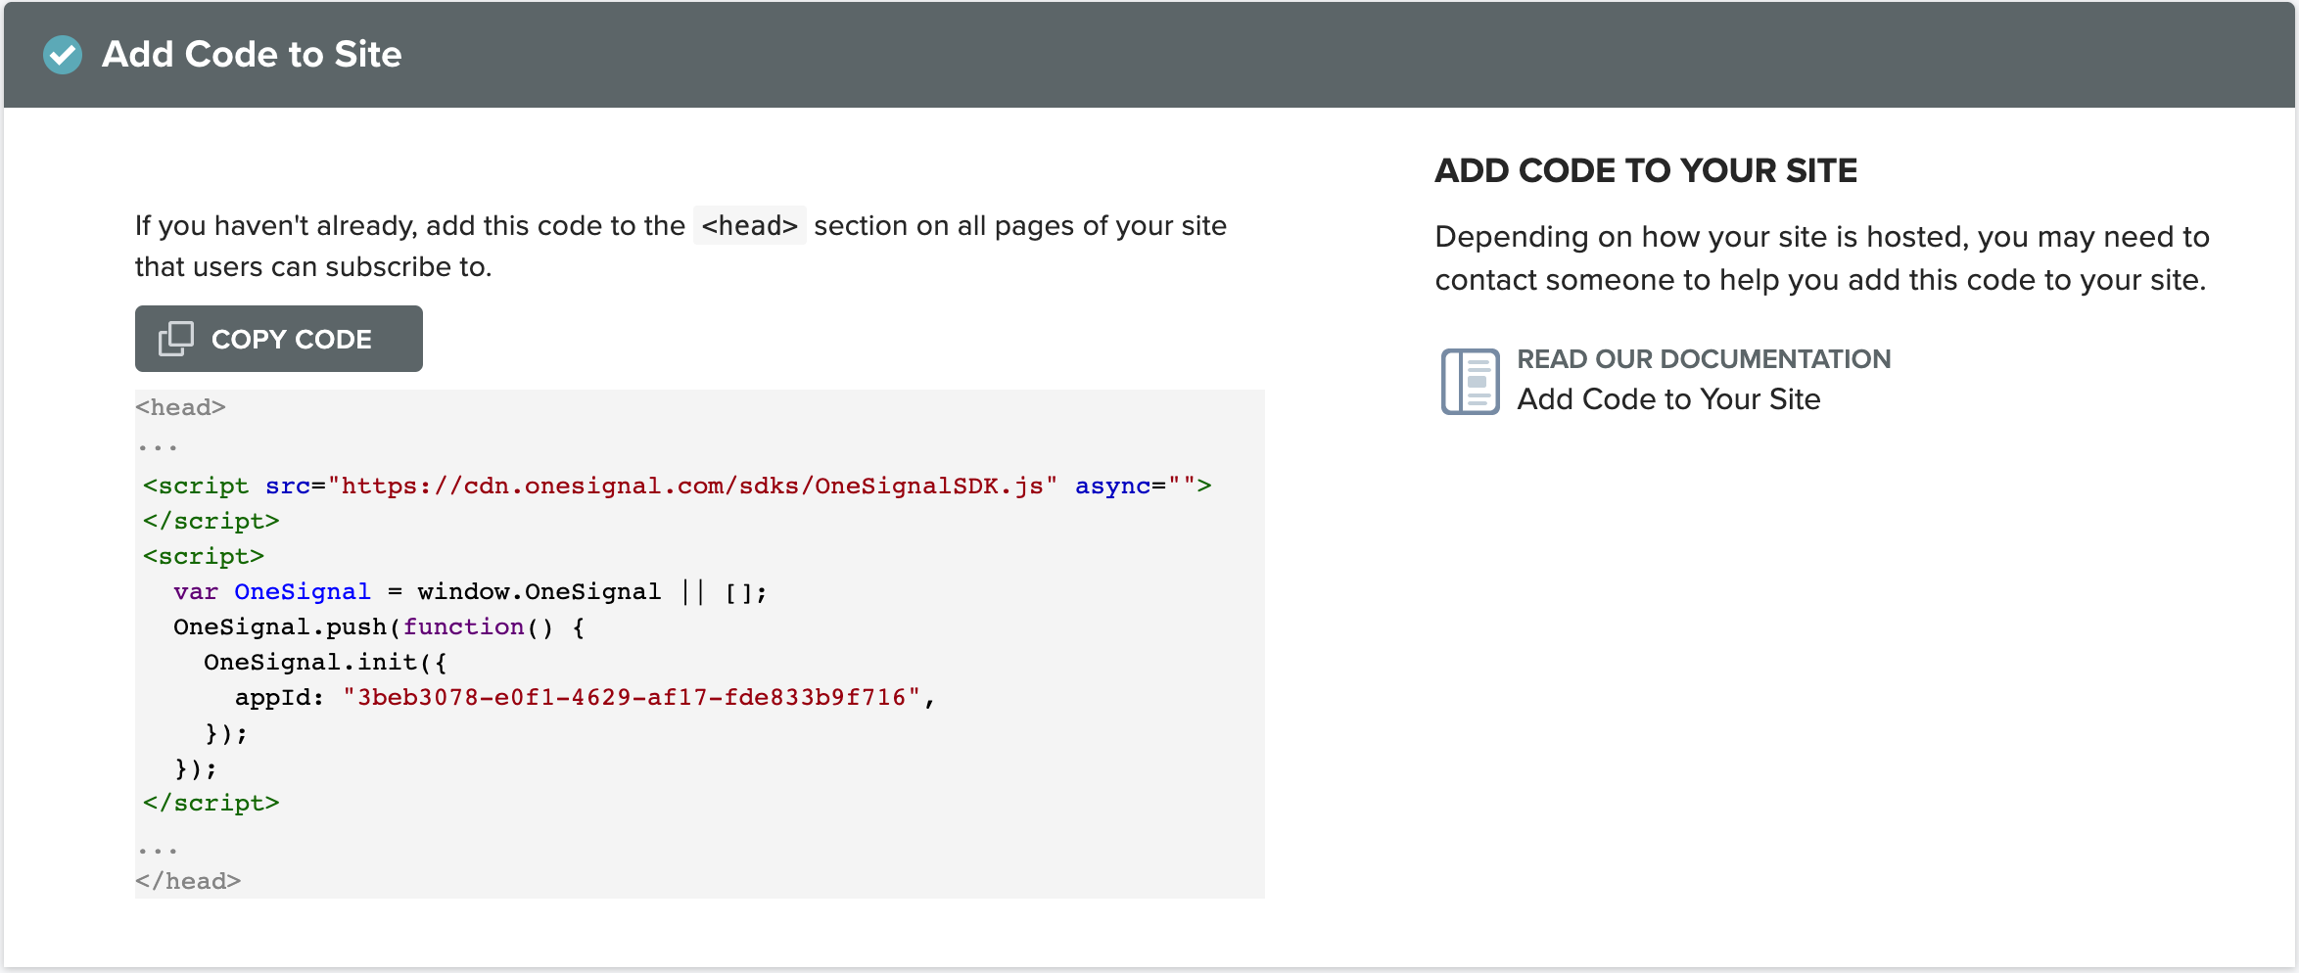Click the copy icon in COPY CODE
Image resolution: width=2299 pixels, height=973 pixels.
pos(176,339)
